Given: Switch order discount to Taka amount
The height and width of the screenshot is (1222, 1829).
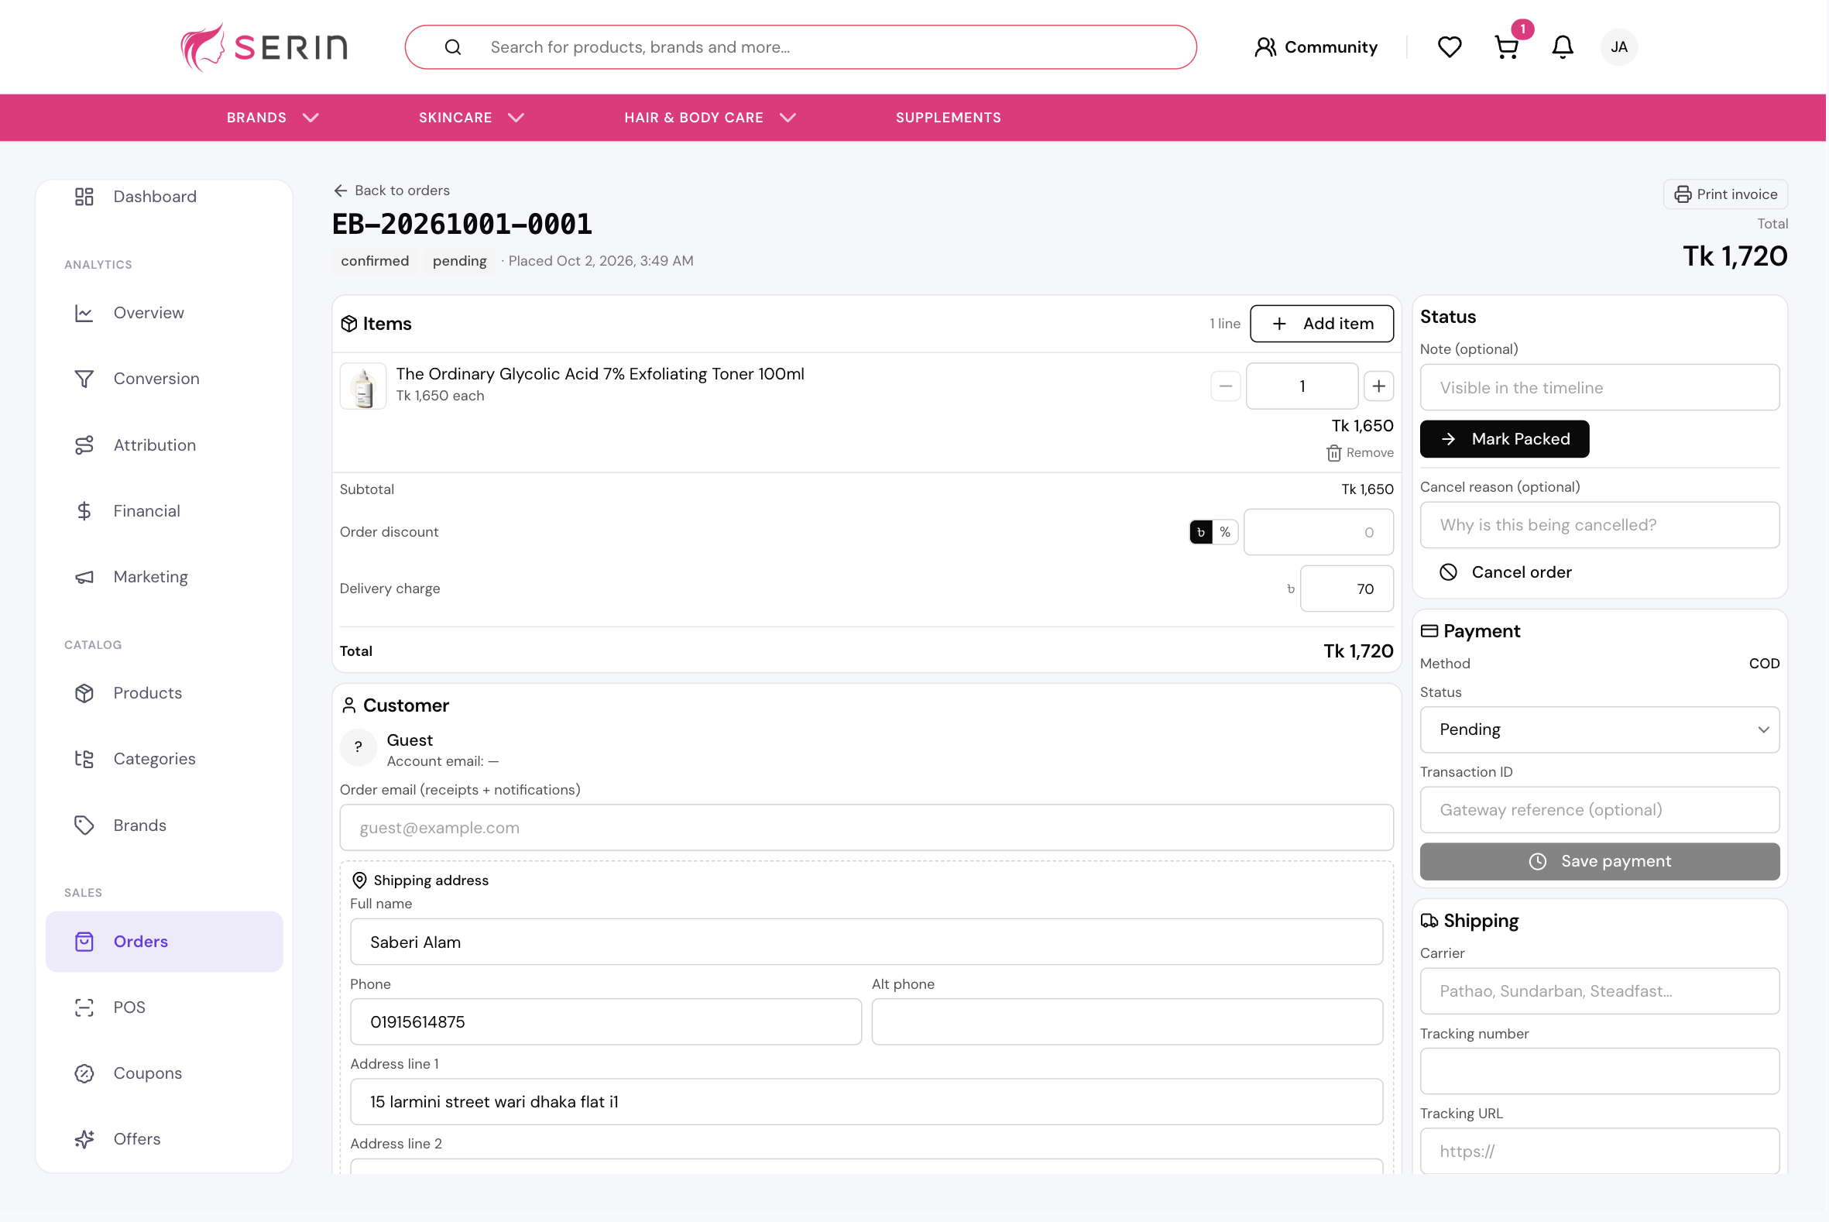Looking at the screenshot, I should pos(1202,532).
